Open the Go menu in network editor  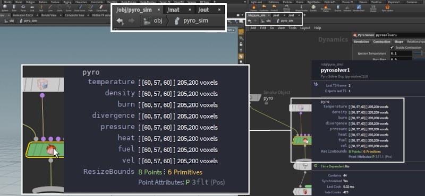pyautogui.click(x=271, y=28)
